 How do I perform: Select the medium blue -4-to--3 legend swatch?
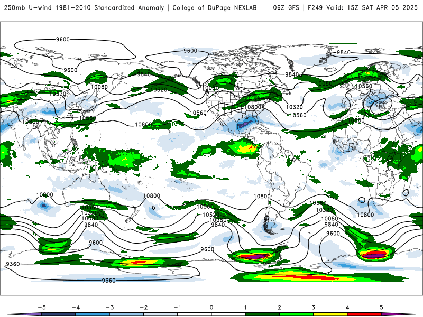tap(93, 314)
